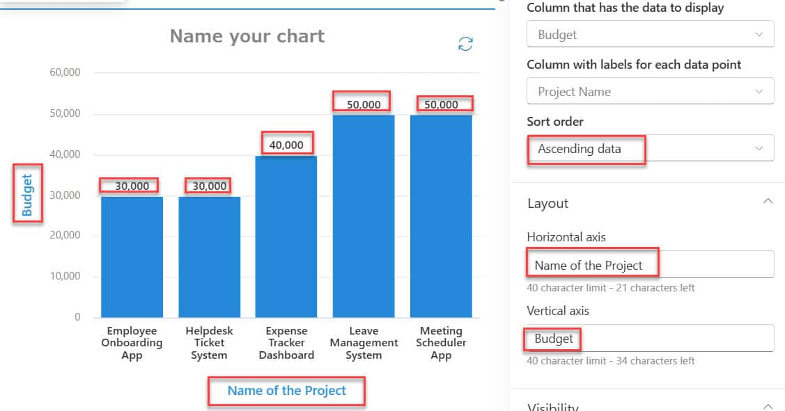Open the Budget data column dropdown
The height and width of the screenshot is (411, 785).
tap(649, 33)
